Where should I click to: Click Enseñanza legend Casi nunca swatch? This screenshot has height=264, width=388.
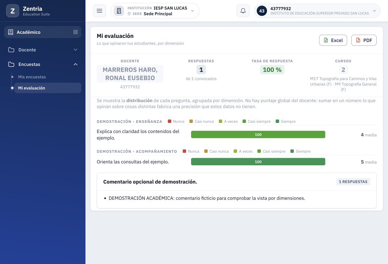191,121
